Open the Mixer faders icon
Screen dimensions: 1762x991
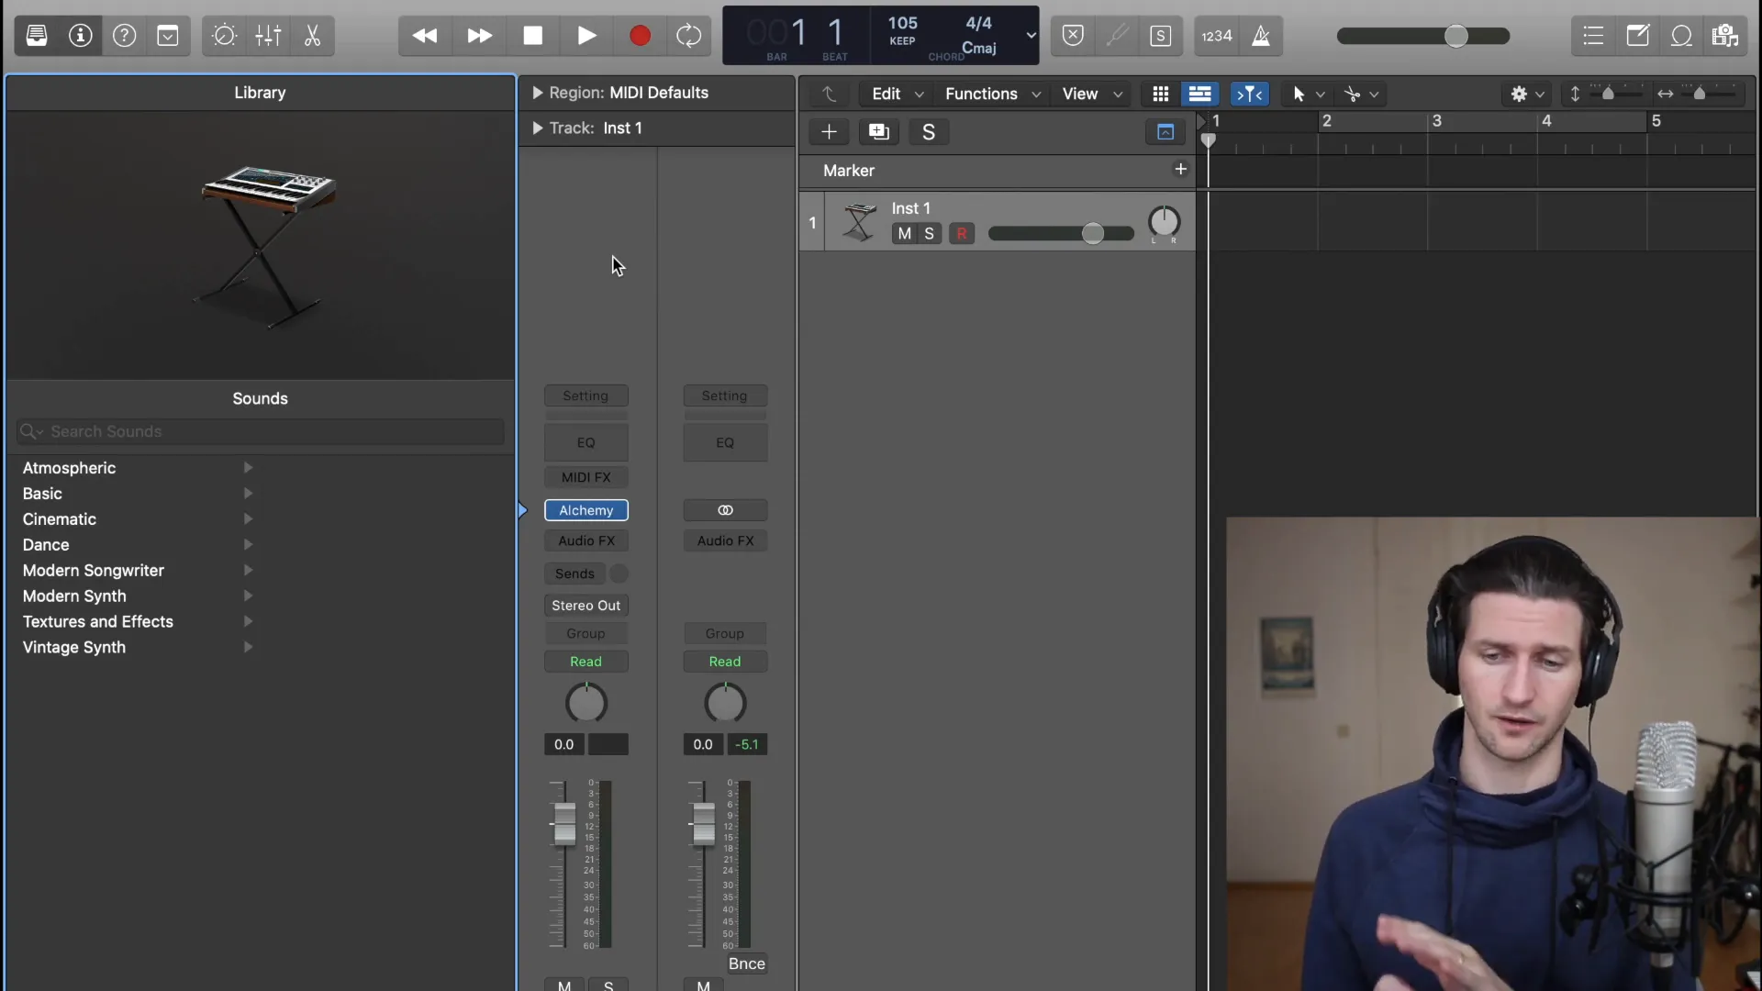(268, 36)
